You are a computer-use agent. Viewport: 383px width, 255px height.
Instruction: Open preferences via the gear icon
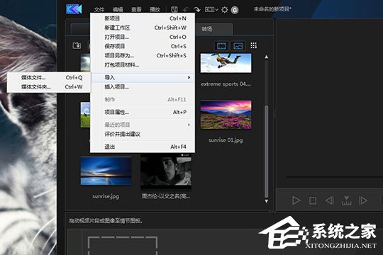(x=224, y=10)
